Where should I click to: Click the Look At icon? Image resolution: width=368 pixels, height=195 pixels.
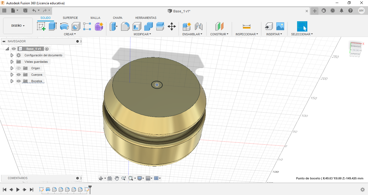(110, 178)
